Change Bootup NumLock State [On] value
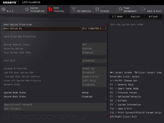This screenshot has height=123, width=164. coord(94,45)
